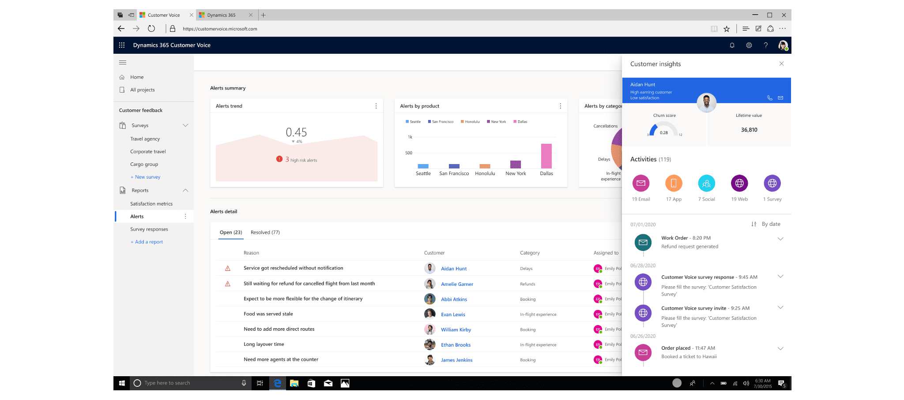Open browser reading view icon
Image resolution: width=904 pixels, height=400 pixels.
pyautogui.click(x=714, y=29)
